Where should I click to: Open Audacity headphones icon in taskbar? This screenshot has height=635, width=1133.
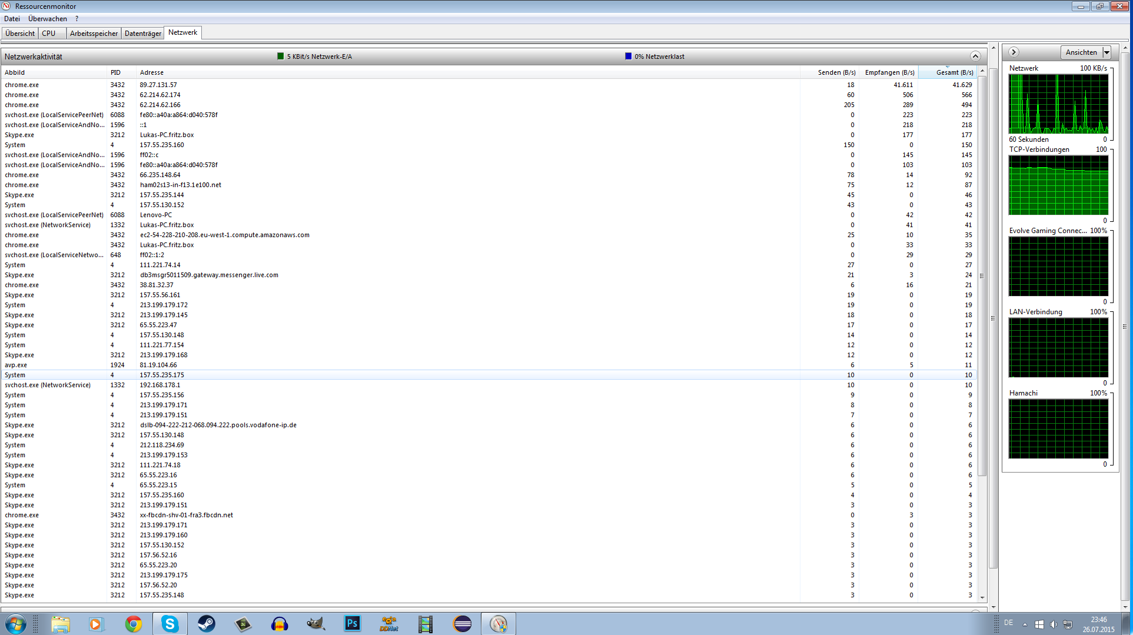point(280,624)
